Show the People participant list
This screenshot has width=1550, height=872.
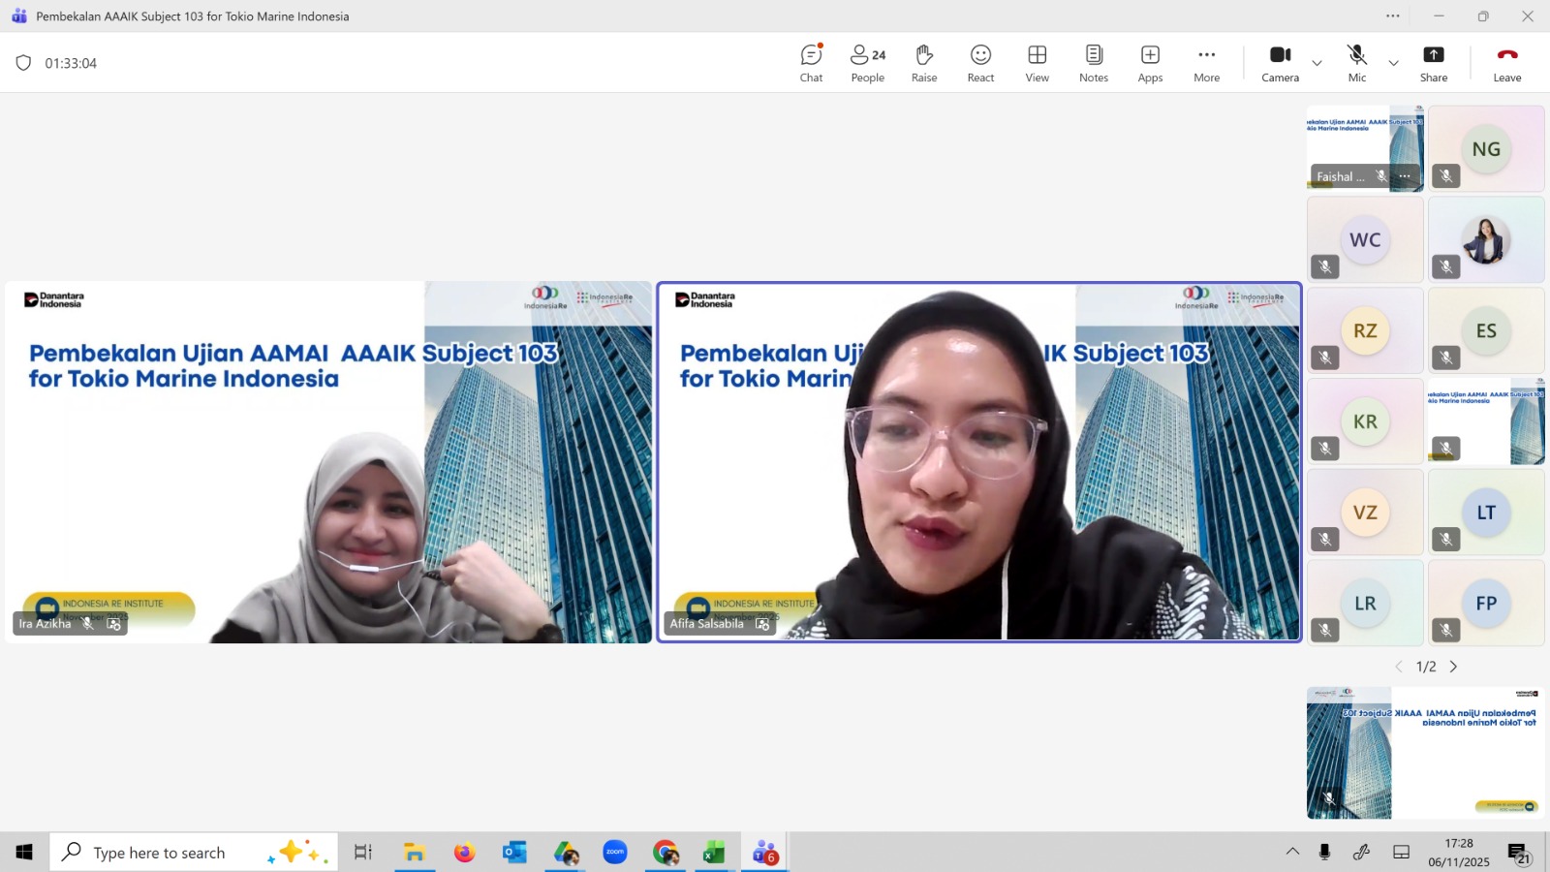coord(867,63)
